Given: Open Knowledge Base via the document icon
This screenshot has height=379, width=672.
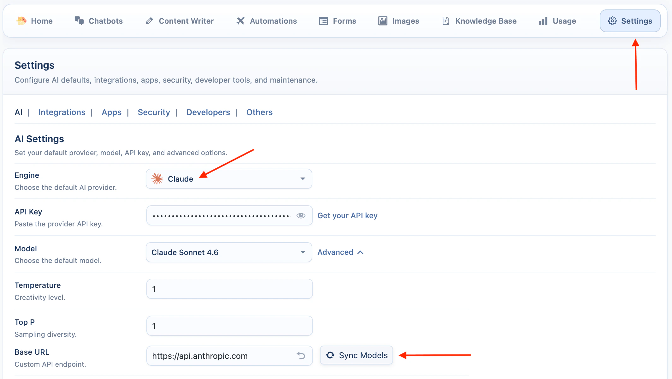Looking at the screenshot, I should (446, 21).
